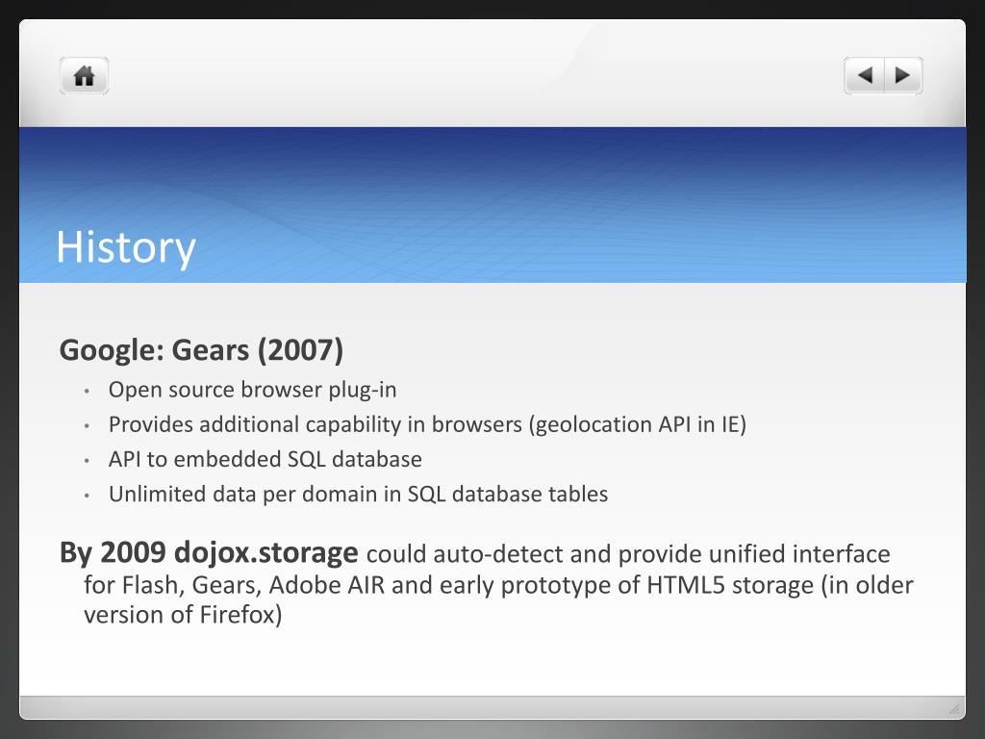
Task: Click the bullet dot before "Provides additional"
Action: pos(87,426)
